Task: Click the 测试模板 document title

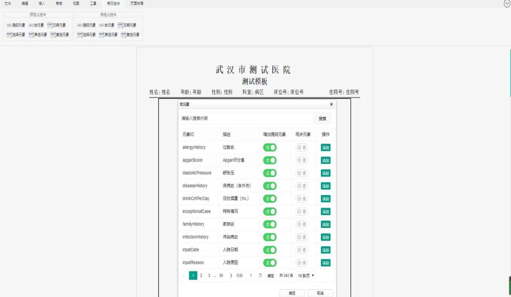Action: (254, 81)
